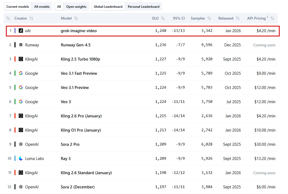Click ELO value 1,197

pyautogui.click(x=161, y=187)
